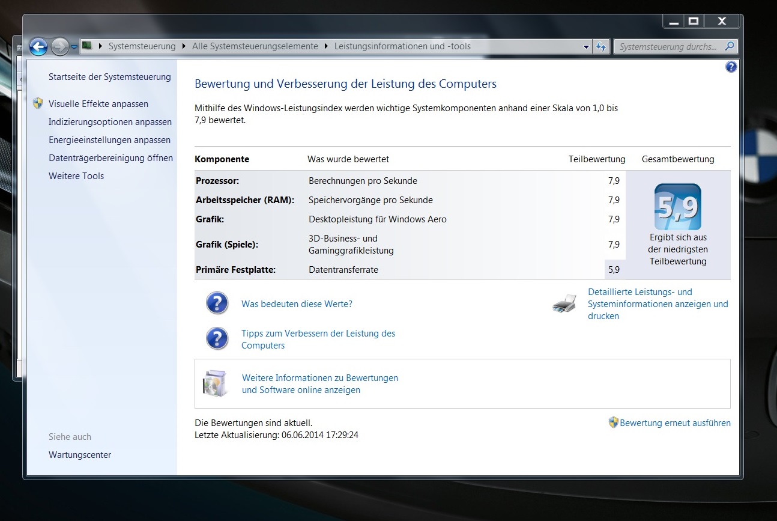The image size is (777, 521).
Task: Minimize the Control Panel window
Action: pyautogui.click(x=674, y=21)
